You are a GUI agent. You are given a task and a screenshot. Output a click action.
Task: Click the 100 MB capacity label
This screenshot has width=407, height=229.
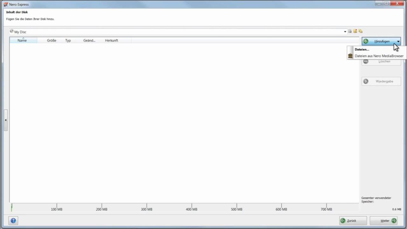(57, 209)
